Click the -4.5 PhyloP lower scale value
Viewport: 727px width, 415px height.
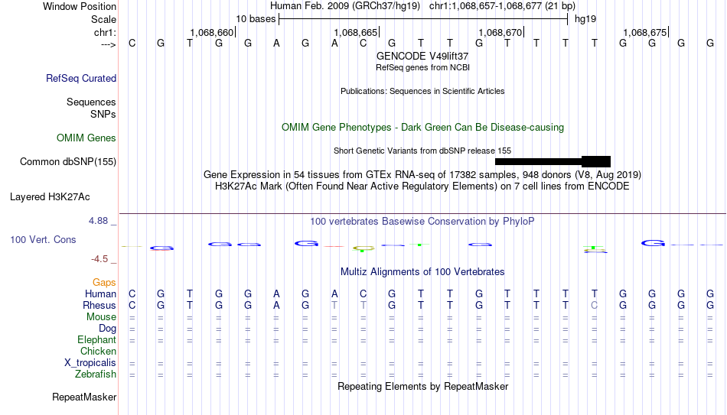pyautogui.click(x=99, y=259)
